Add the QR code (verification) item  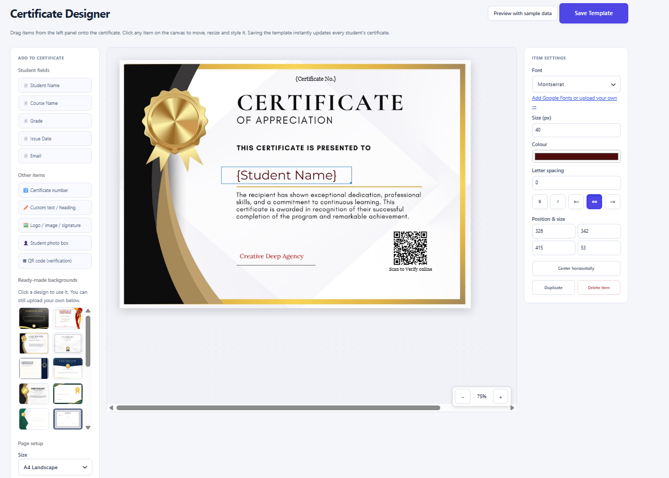click(55, 261)
